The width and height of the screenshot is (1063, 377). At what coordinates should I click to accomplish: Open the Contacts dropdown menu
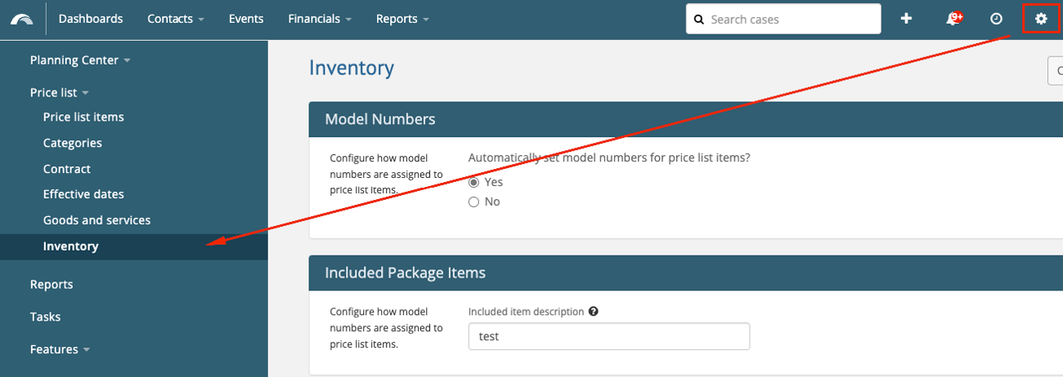(x=176, y=19)
